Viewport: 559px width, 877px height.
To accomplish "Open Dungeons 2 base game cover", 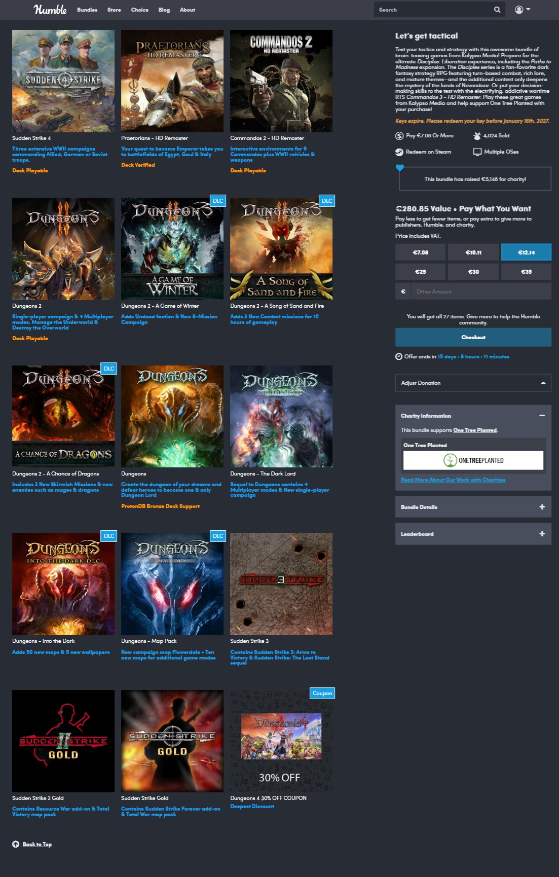I will pos(63,249).
